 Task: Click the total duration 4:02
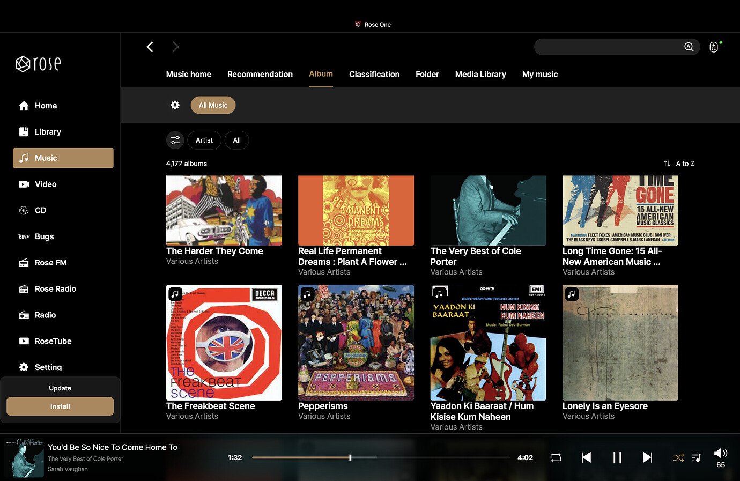pyautogui.click(x=525, y=457)
